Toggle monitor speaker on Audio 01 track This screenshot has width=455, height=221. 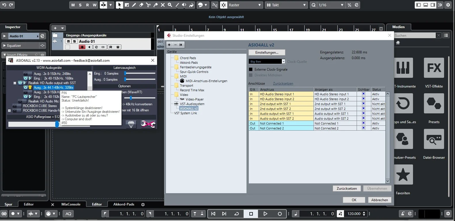click(x=89, y=47)
